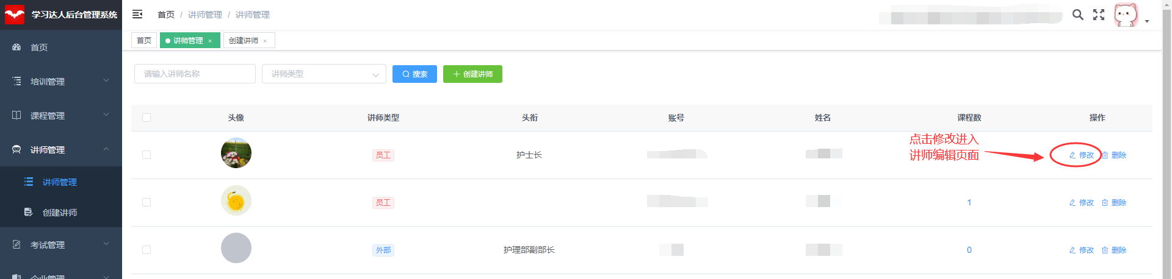1172x279 pixels.
Task: Tick checkbox for the 外部 lecturer row
Action: [x=146, y=250]
